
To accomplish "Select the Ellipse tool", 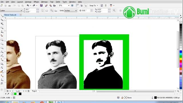I will click(x=2, y=44).
